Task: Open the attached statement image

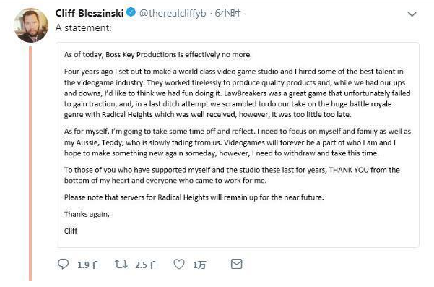Action: pos(238,145)
